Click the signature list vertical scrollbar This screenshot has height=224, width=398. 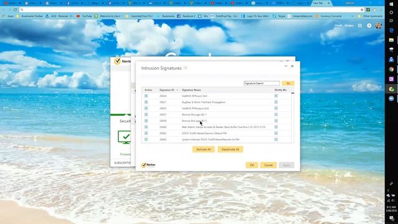[293, 118]
